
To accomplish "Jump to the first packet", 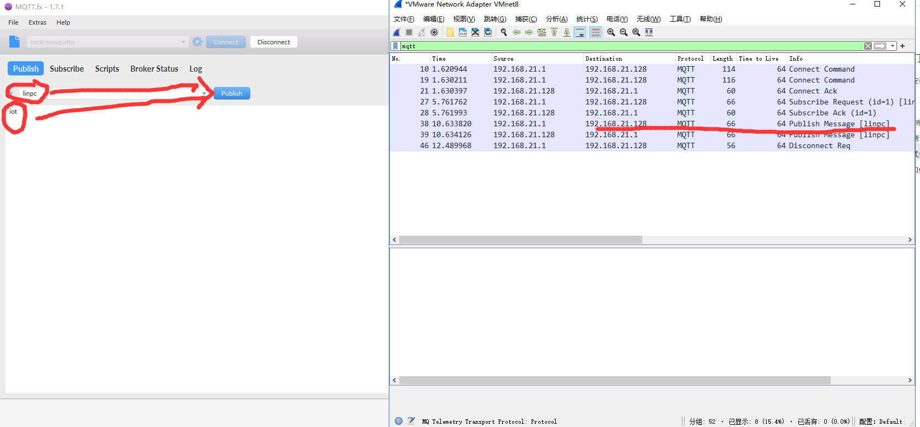I will pyautogui.click(x=554, y=32).
